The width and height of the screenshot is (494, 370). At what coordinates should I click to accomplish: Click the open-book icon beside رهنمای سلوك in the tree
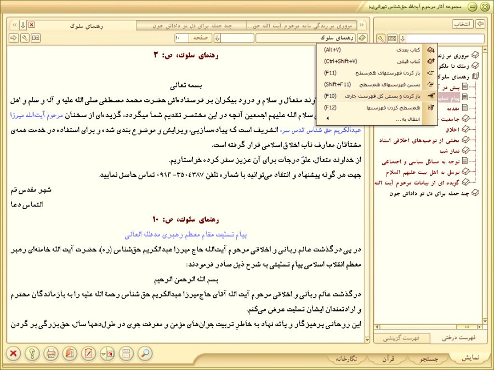click(x=475, y=76)
